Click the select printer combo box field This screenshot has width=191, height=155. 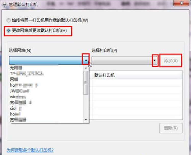click(x=124, y=60)
